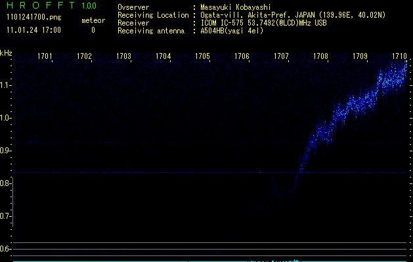Click the 1703 time axis marker
This screenshot has width=413, height=262.
pos(123,56)
